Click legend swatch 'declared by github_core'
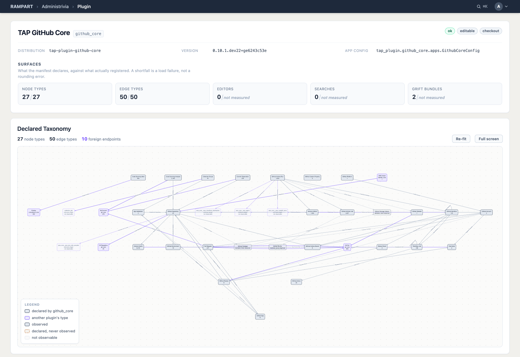The width and height of the screenshot is (520, 357). tap(27, 311)
